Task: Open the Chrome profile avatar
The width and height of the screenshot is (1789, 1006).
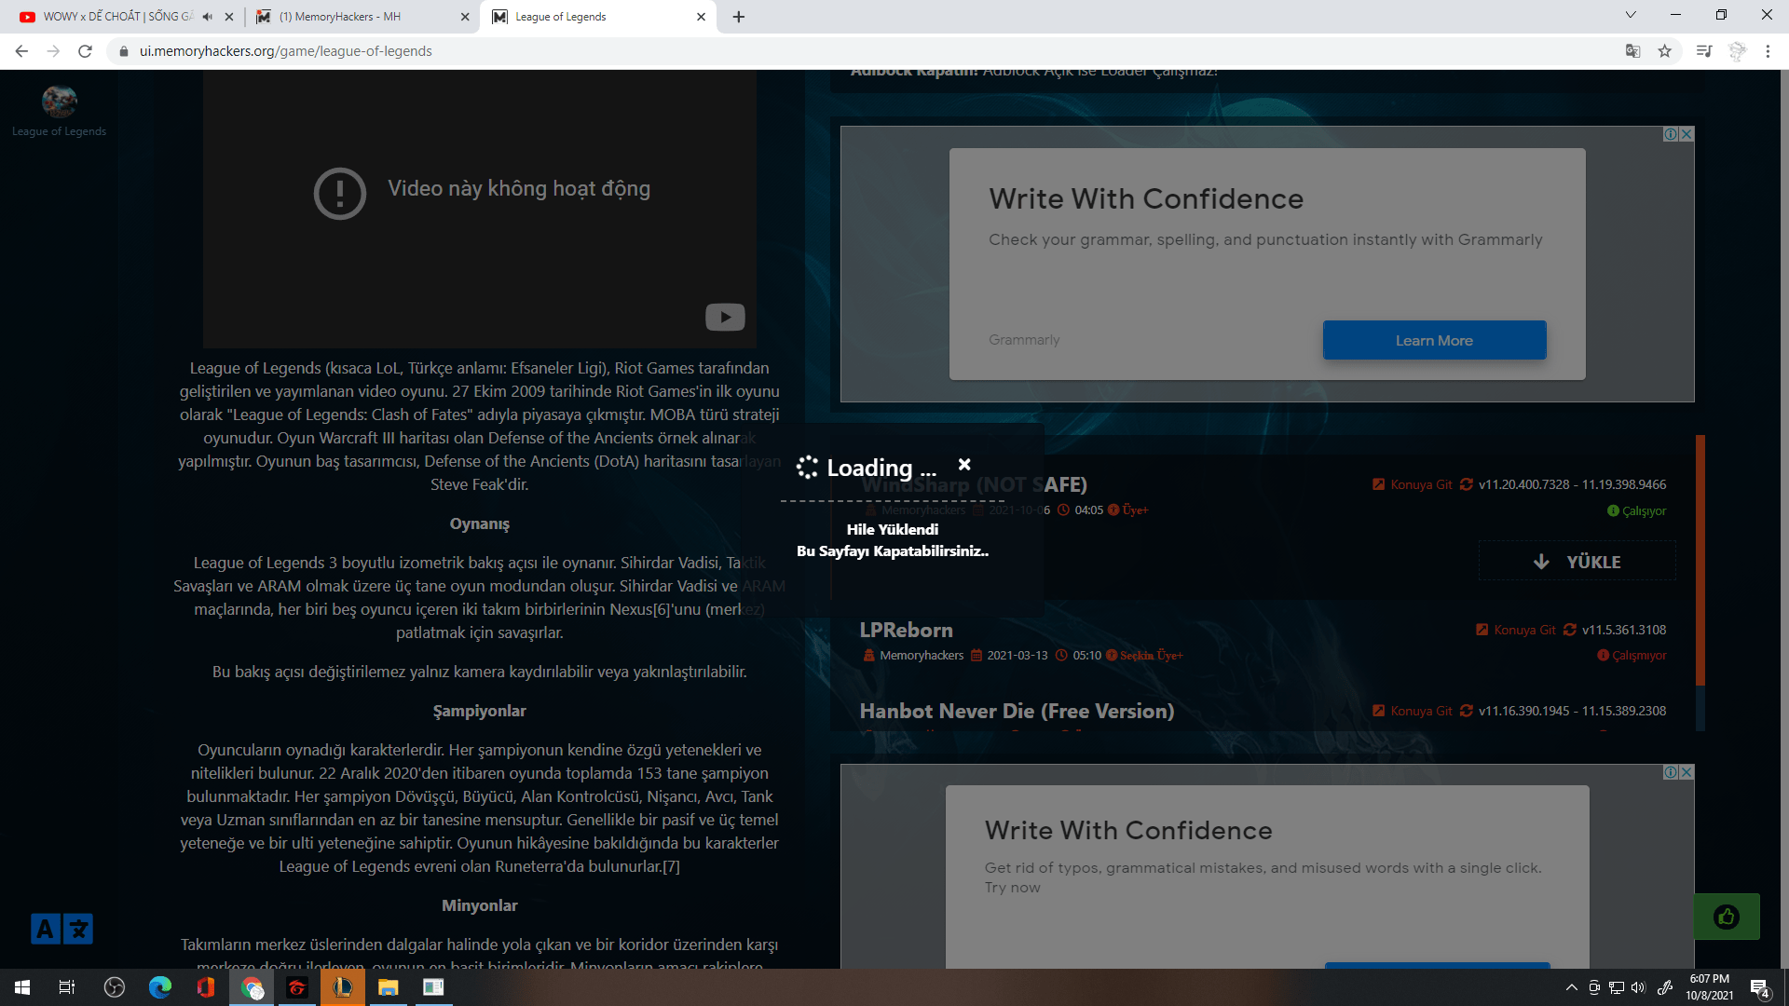Action: 1737,51
